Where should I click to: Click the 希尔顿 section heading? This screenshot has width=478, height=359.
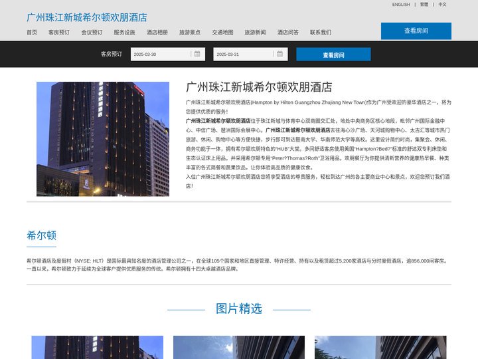click(41, 235)
